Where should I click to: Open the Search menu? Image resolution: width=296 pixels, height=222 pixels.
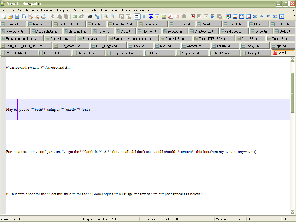pos(23,10)
